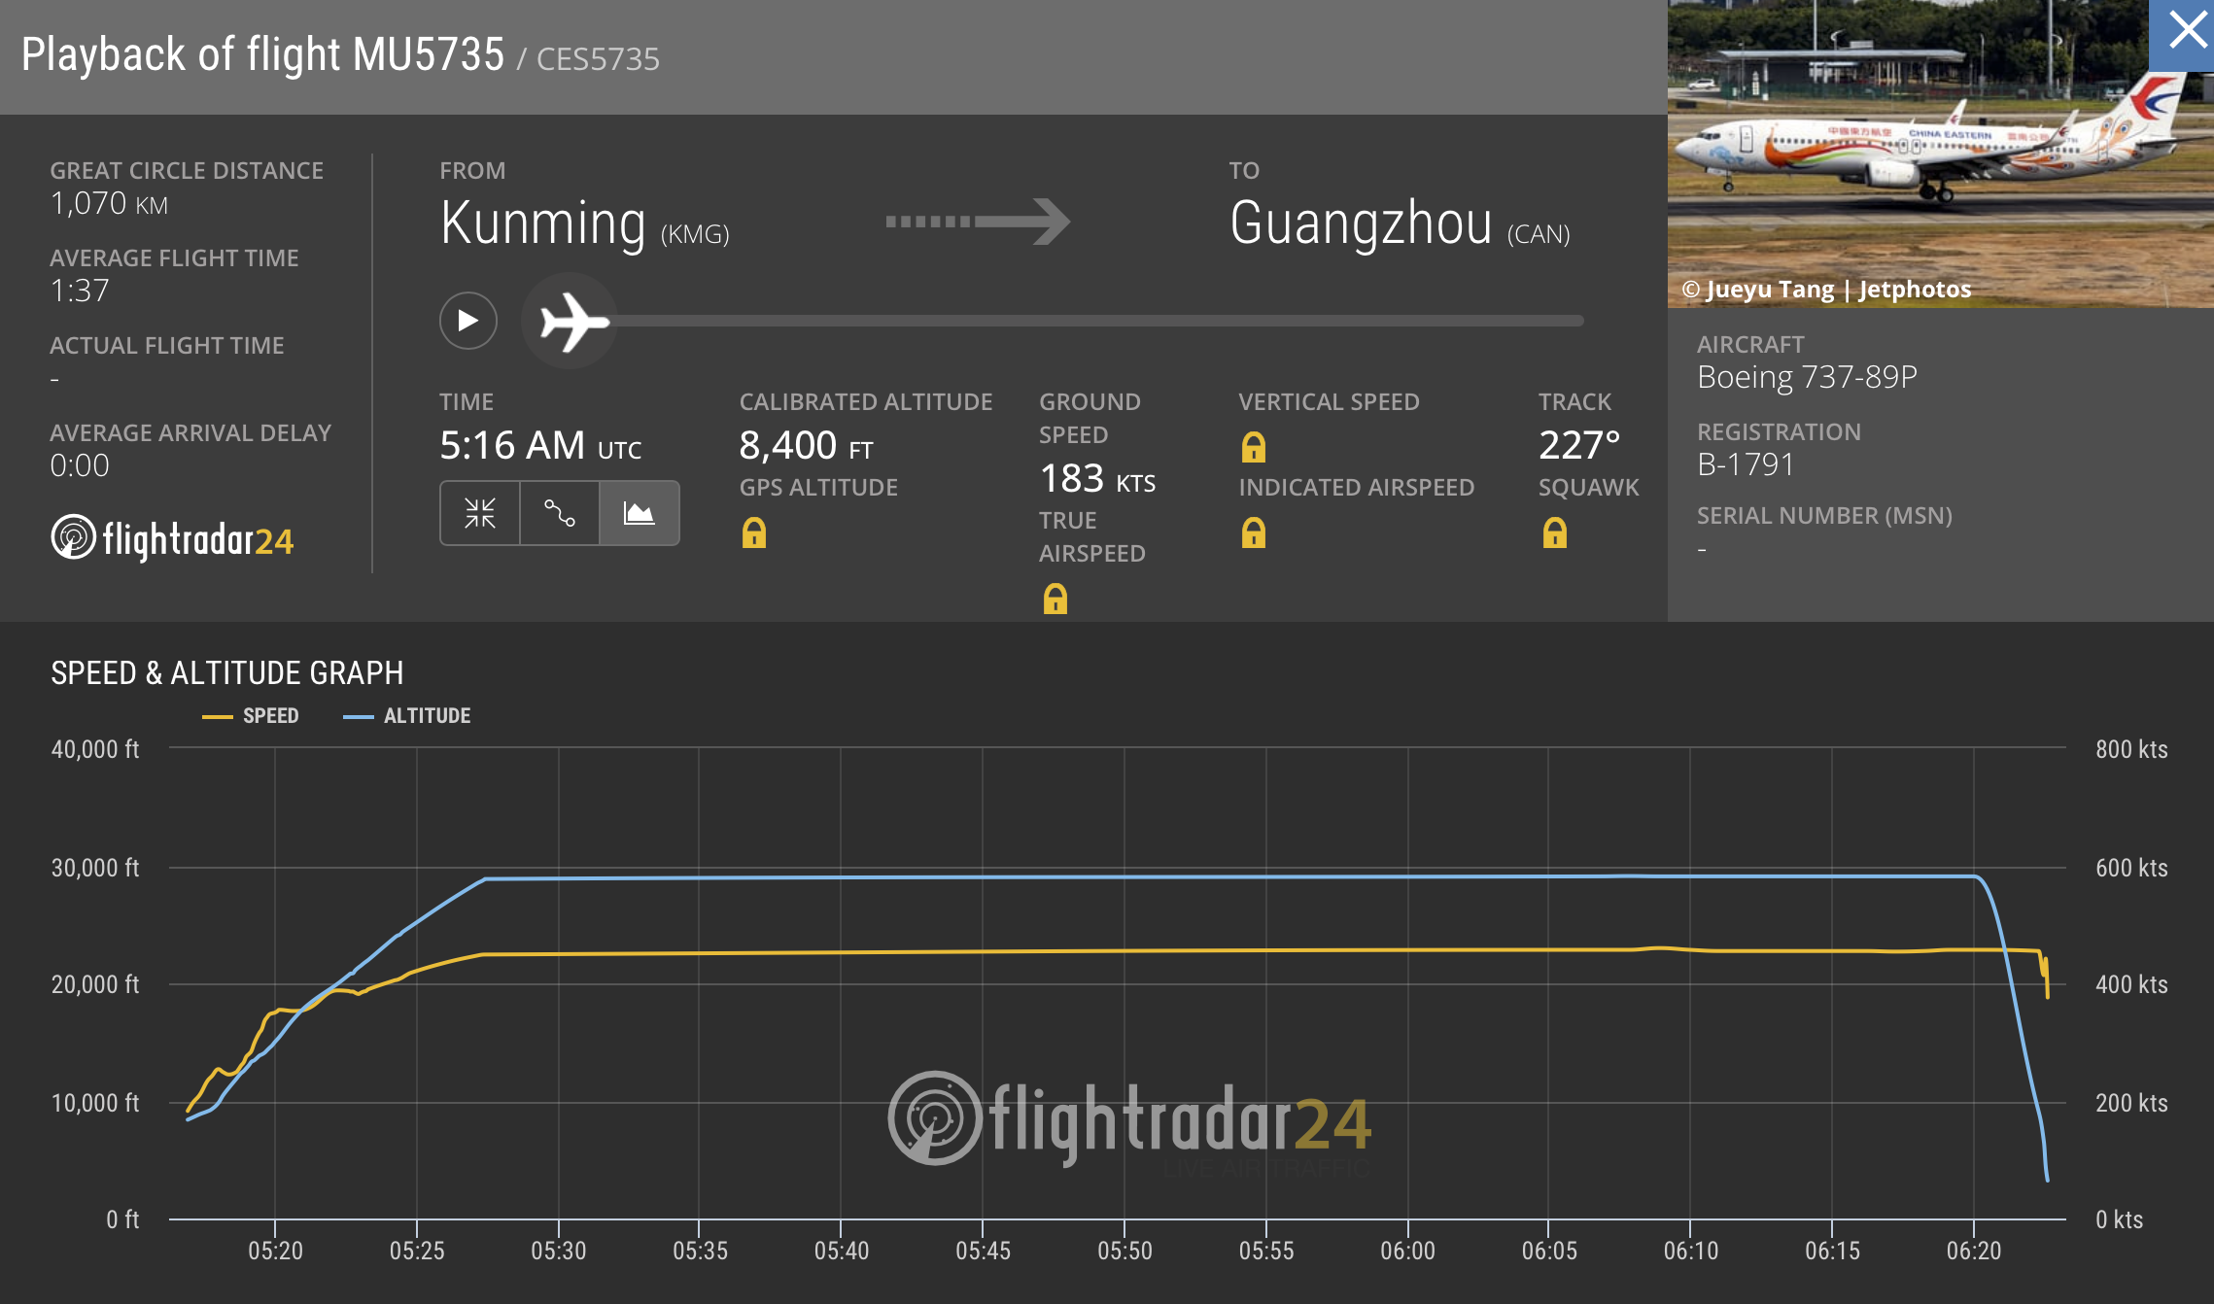This screenshot has height=1304, width=2214.
Task: Click the Squawk lock icon
Action: 1555,532
